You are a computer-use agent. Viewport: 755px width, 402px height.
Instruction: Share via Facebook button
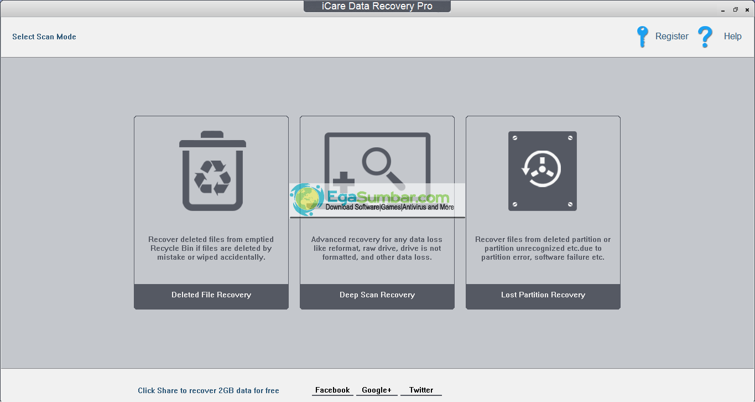(x=332, y=390)
